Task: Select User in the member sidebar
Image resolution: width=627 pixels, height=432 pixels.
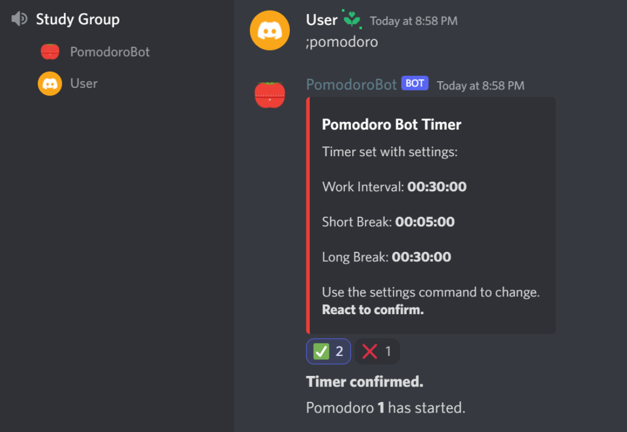Action: pyautogui.click(x=84, y=83)
